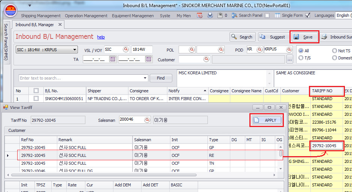The width and height of the screenshot is (352, 192).
Task: Open the Shipping Management menu
Action: coord(40,16)
